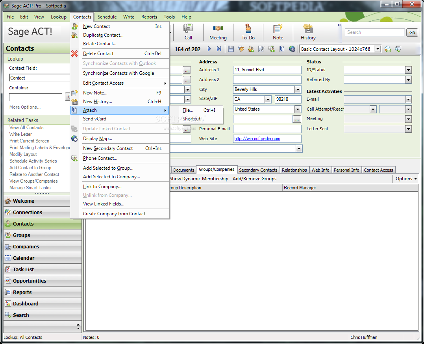The width and height of the screenshot is (424, 344).
Task: Select New Secondary Contact menu item
Action: (120, 148)
